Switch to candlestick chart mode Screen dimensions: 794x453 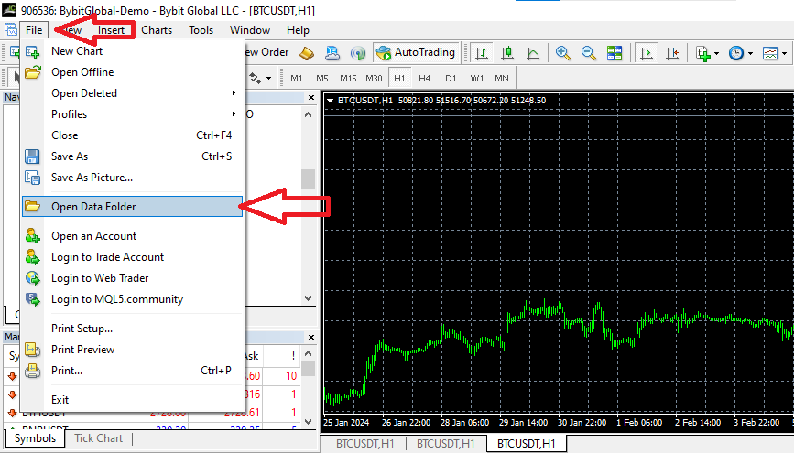pyautogui.click(x=507, y=53)
